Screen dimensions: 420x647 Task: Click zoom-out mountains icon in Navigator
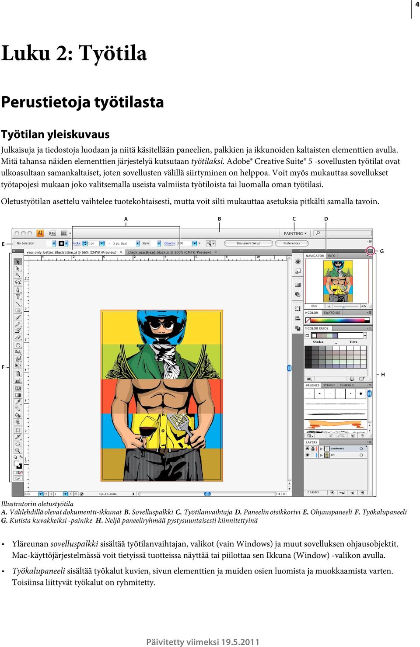pos(329,306)
